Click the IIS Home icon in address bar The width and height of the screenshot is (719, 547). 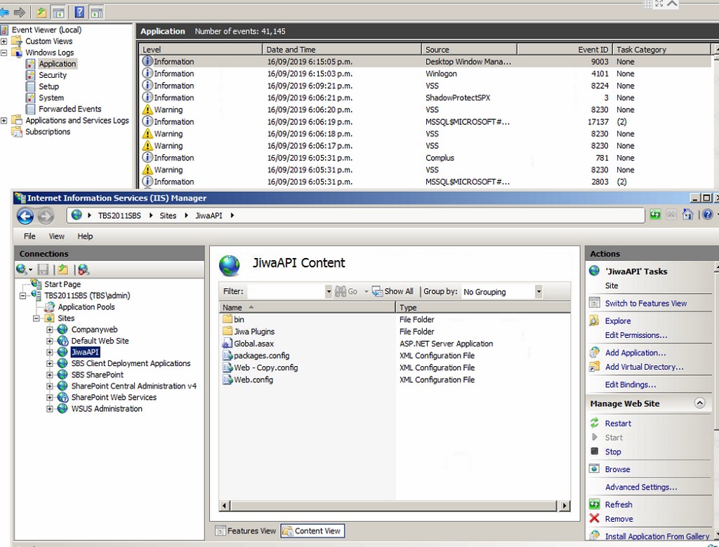point(688,215)
